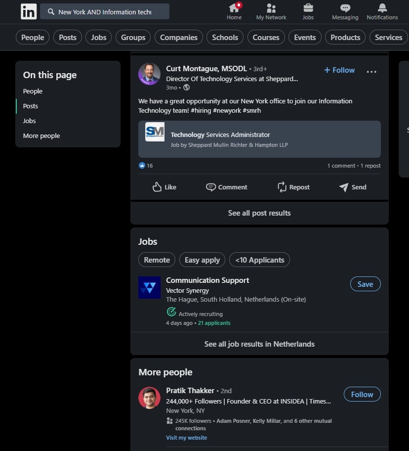
Task: Comment on Curt Montague's post
Action: [x=227, y=187]
